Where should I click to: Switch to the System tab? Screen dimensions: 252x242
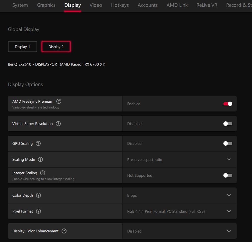(20, 5)
